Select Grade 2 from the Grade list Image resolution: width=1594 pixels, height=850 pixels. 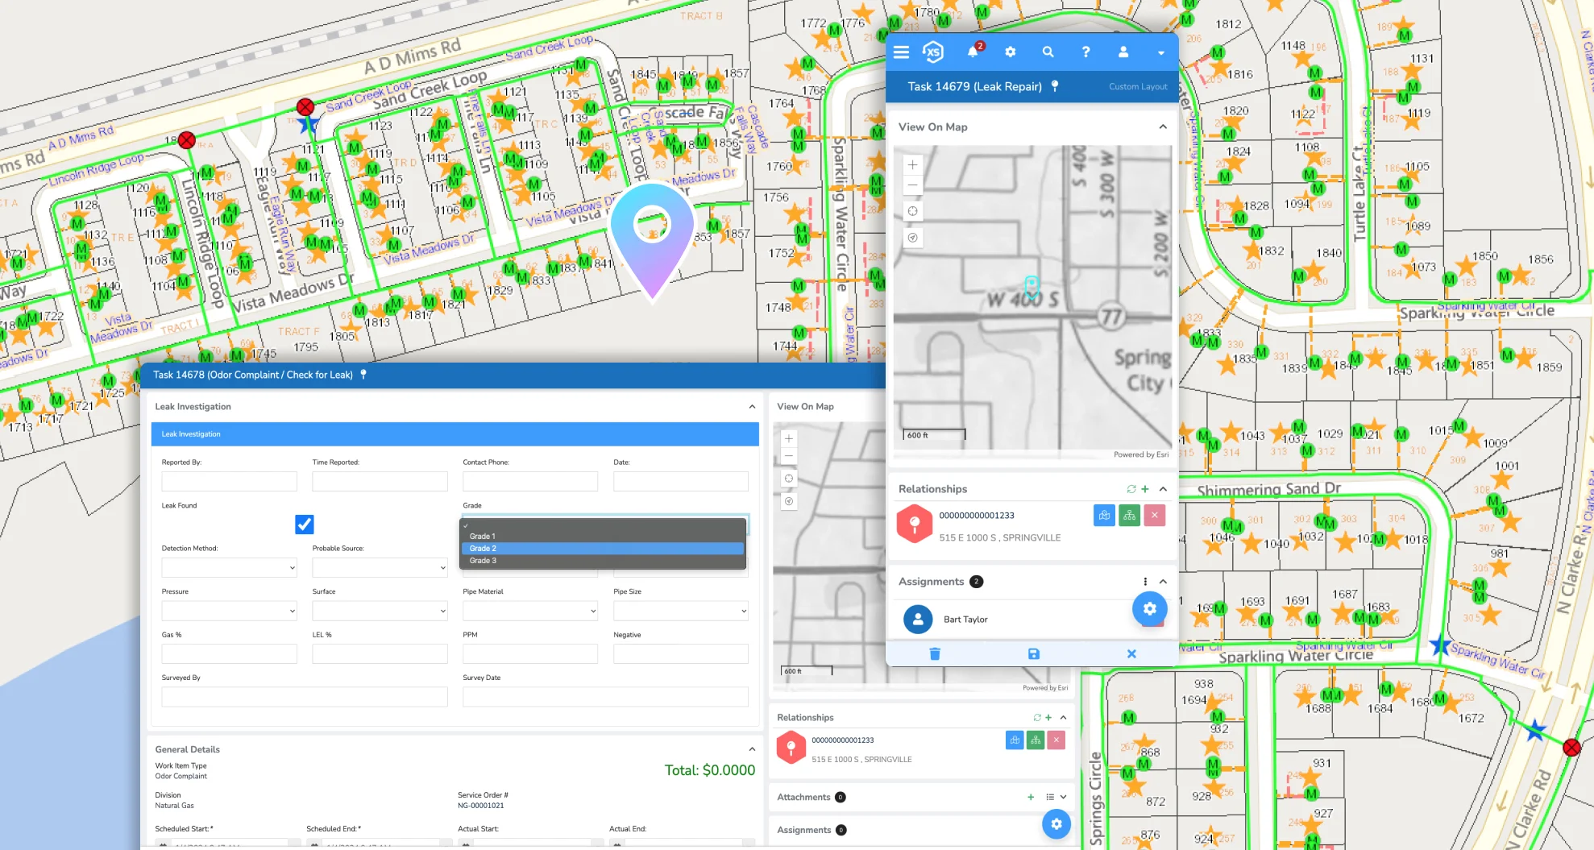tap(602, 549)
